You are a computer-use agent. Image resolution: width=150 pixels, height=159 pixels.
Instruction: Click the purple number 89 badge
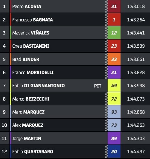point(114,138)
